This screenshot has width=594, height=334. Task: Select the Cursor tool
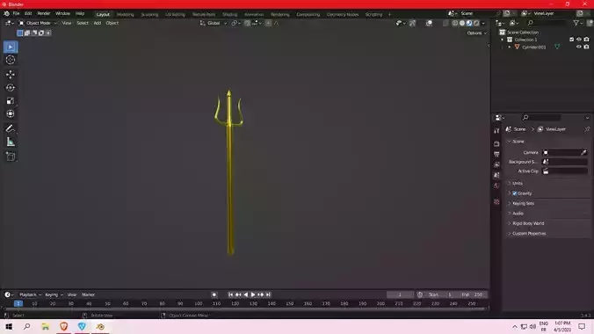(x=11, y=60)
